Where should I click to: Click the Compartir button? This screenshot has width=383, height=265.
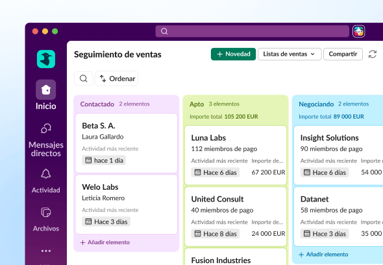tap(343, 54)
